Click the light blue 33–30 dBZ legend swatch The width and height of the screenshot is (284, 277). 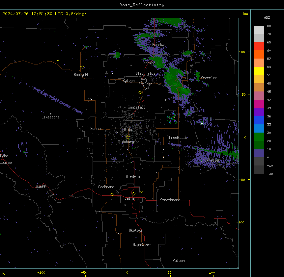pos(259,128)
